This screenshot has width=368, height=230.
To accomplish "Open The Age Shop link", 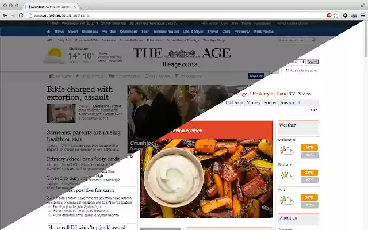I will [x=214, y=40].
